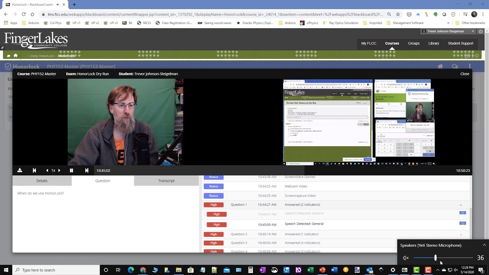The width and height of the screenshot is (489, 275).
Task: Open the Col Phys bookmark folder
Action: coord(52,23)
